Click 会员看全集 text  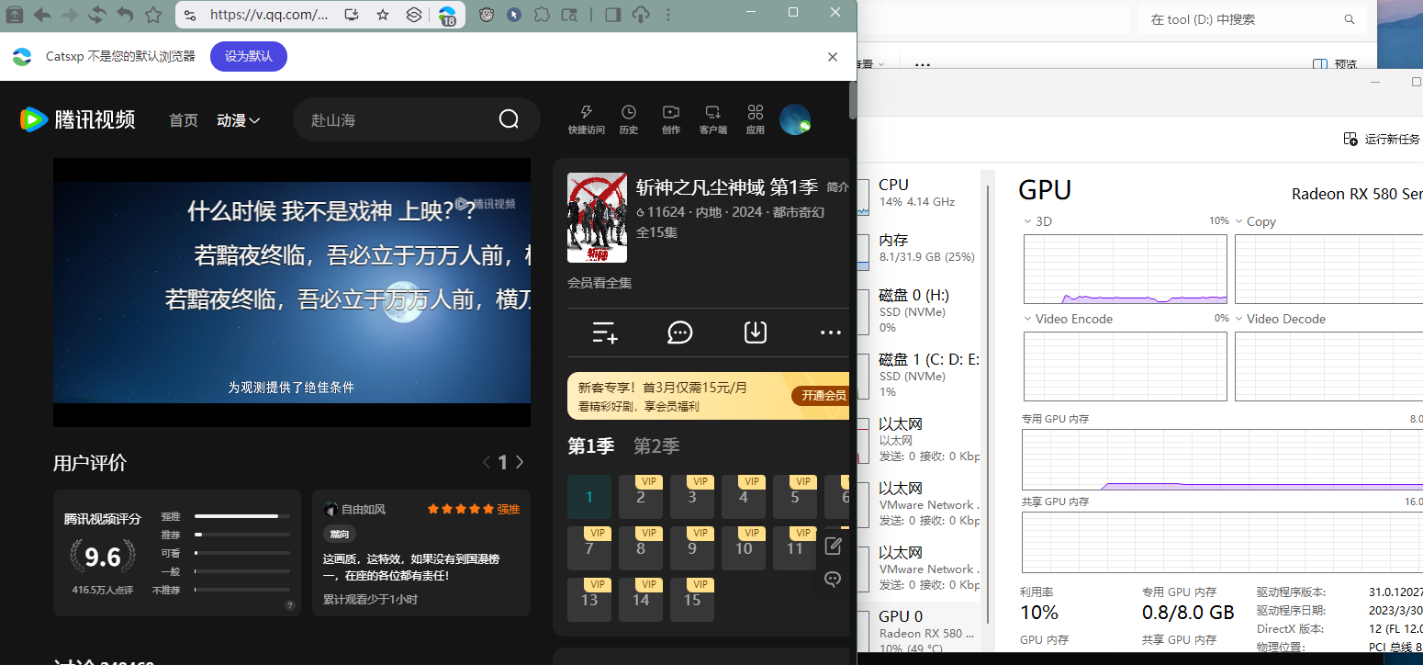599,283
